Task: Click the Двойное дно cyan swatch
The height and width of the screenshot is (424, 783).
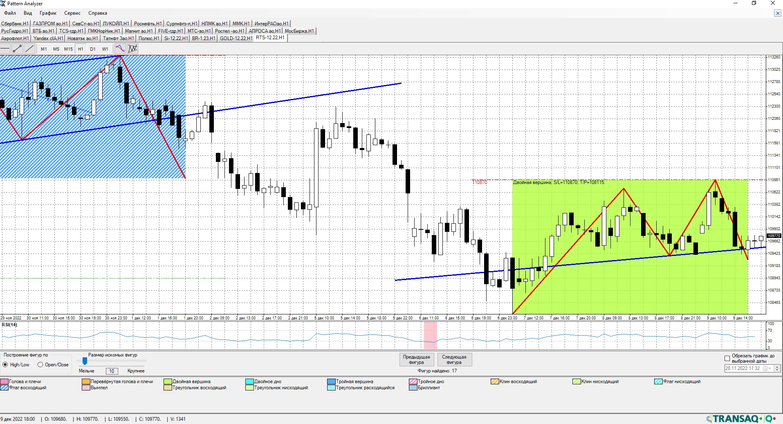Action: click(250, 382)
